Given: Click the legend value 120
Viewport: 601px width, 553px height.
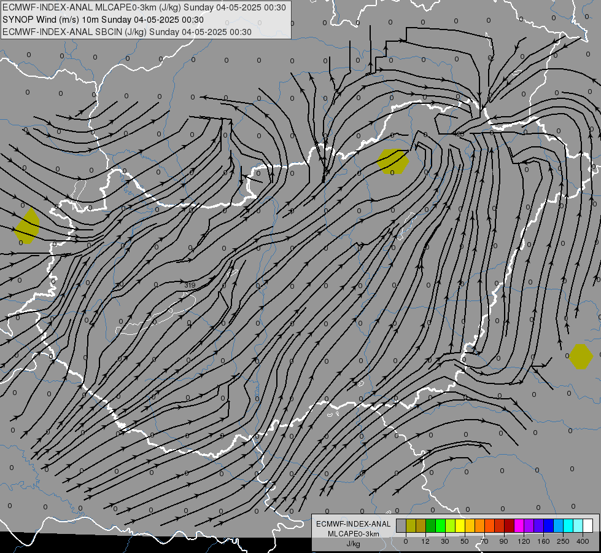Looking at the screenshot, I should pos(524,541).
